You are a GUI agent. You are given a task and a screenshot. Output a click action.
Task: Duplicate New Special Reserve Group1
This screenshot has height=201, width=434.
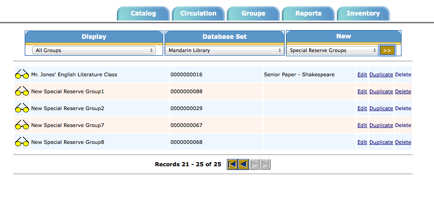pos(381,91)
